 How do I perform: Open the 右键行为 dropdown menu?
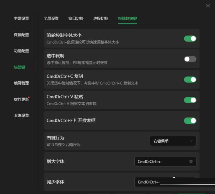coord(173,141)
